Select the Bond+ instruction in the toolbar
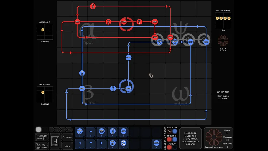 80,132
